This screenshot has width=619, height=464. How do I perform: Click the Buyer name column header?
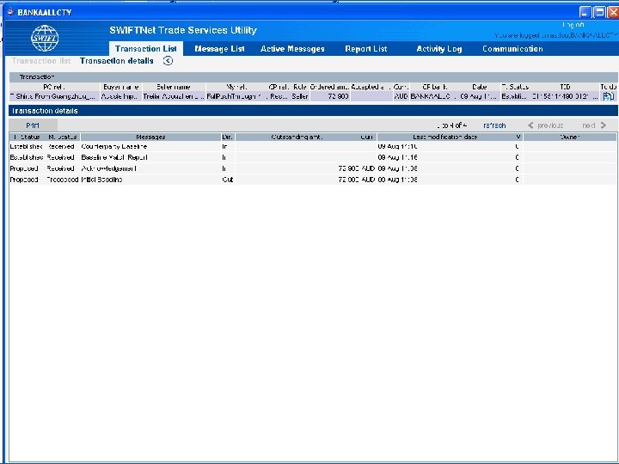[121, 87]
